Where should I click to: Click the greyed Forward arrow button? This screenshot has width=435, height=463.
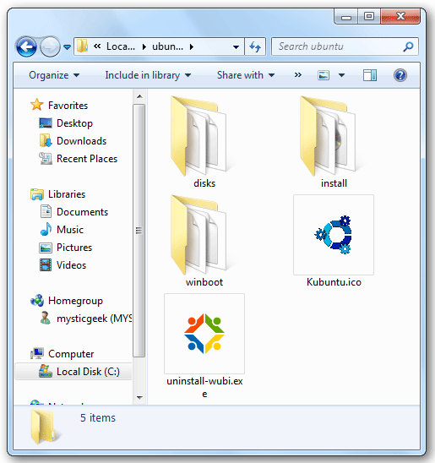pyautogui.click(x=50, y=46)
